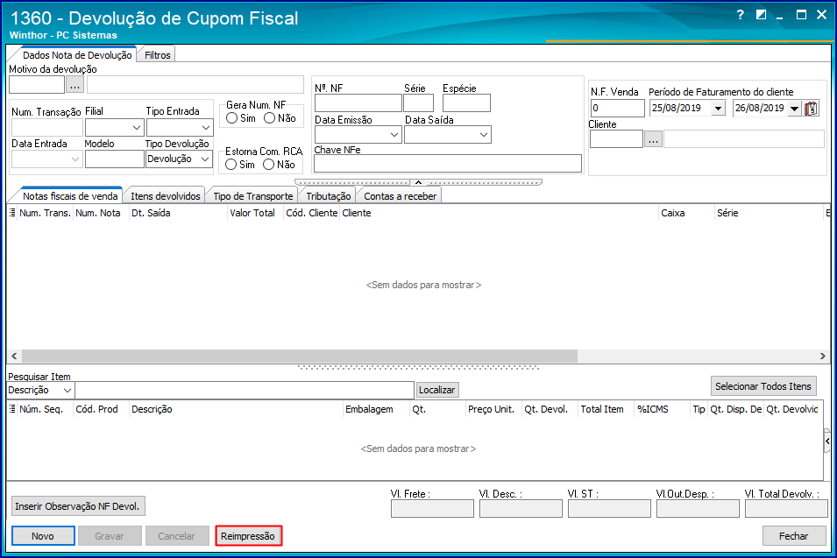Sort by the %ICMS column header
The width and height of the screenshot is (837, 558).
coord(662,409)
